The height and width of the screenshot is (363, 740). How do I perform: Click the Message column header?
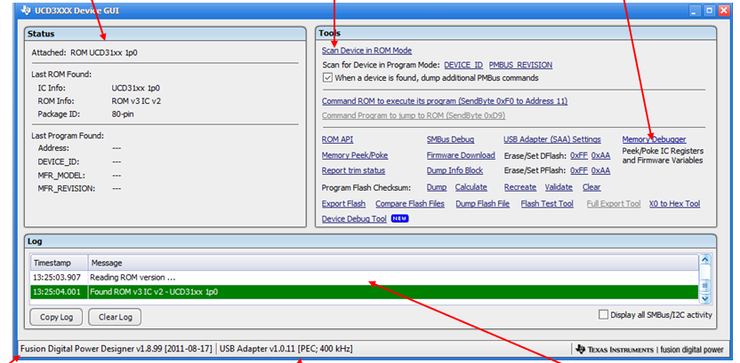pos(392,263)
